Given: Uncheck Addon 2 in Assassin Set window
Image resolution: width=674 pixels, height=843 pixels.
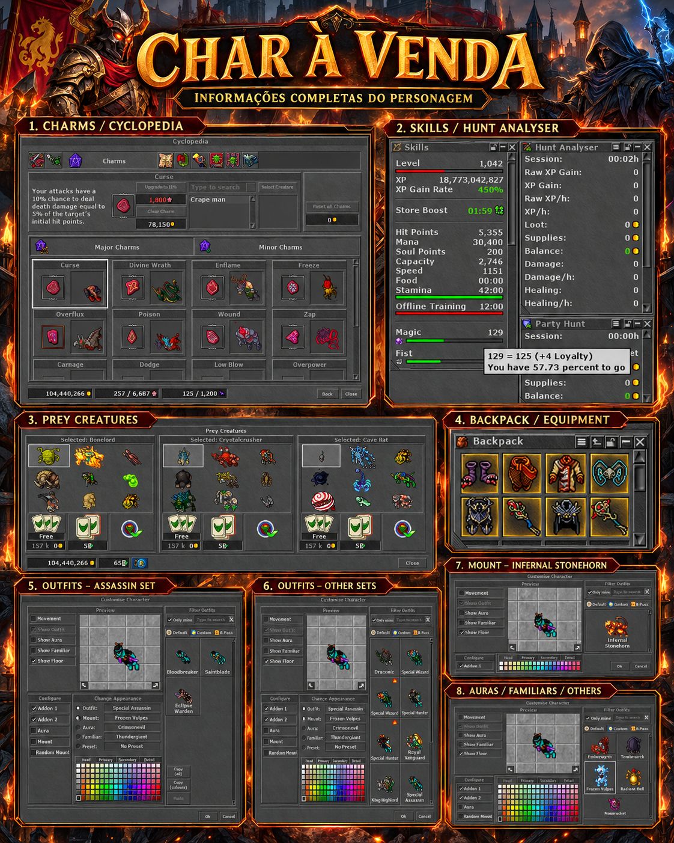Looking at the screenshot, I should coord(34,719).
